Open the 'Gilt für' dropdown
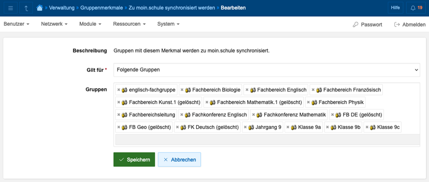This screenshot has height=182, width=429. tap(266, 70)
